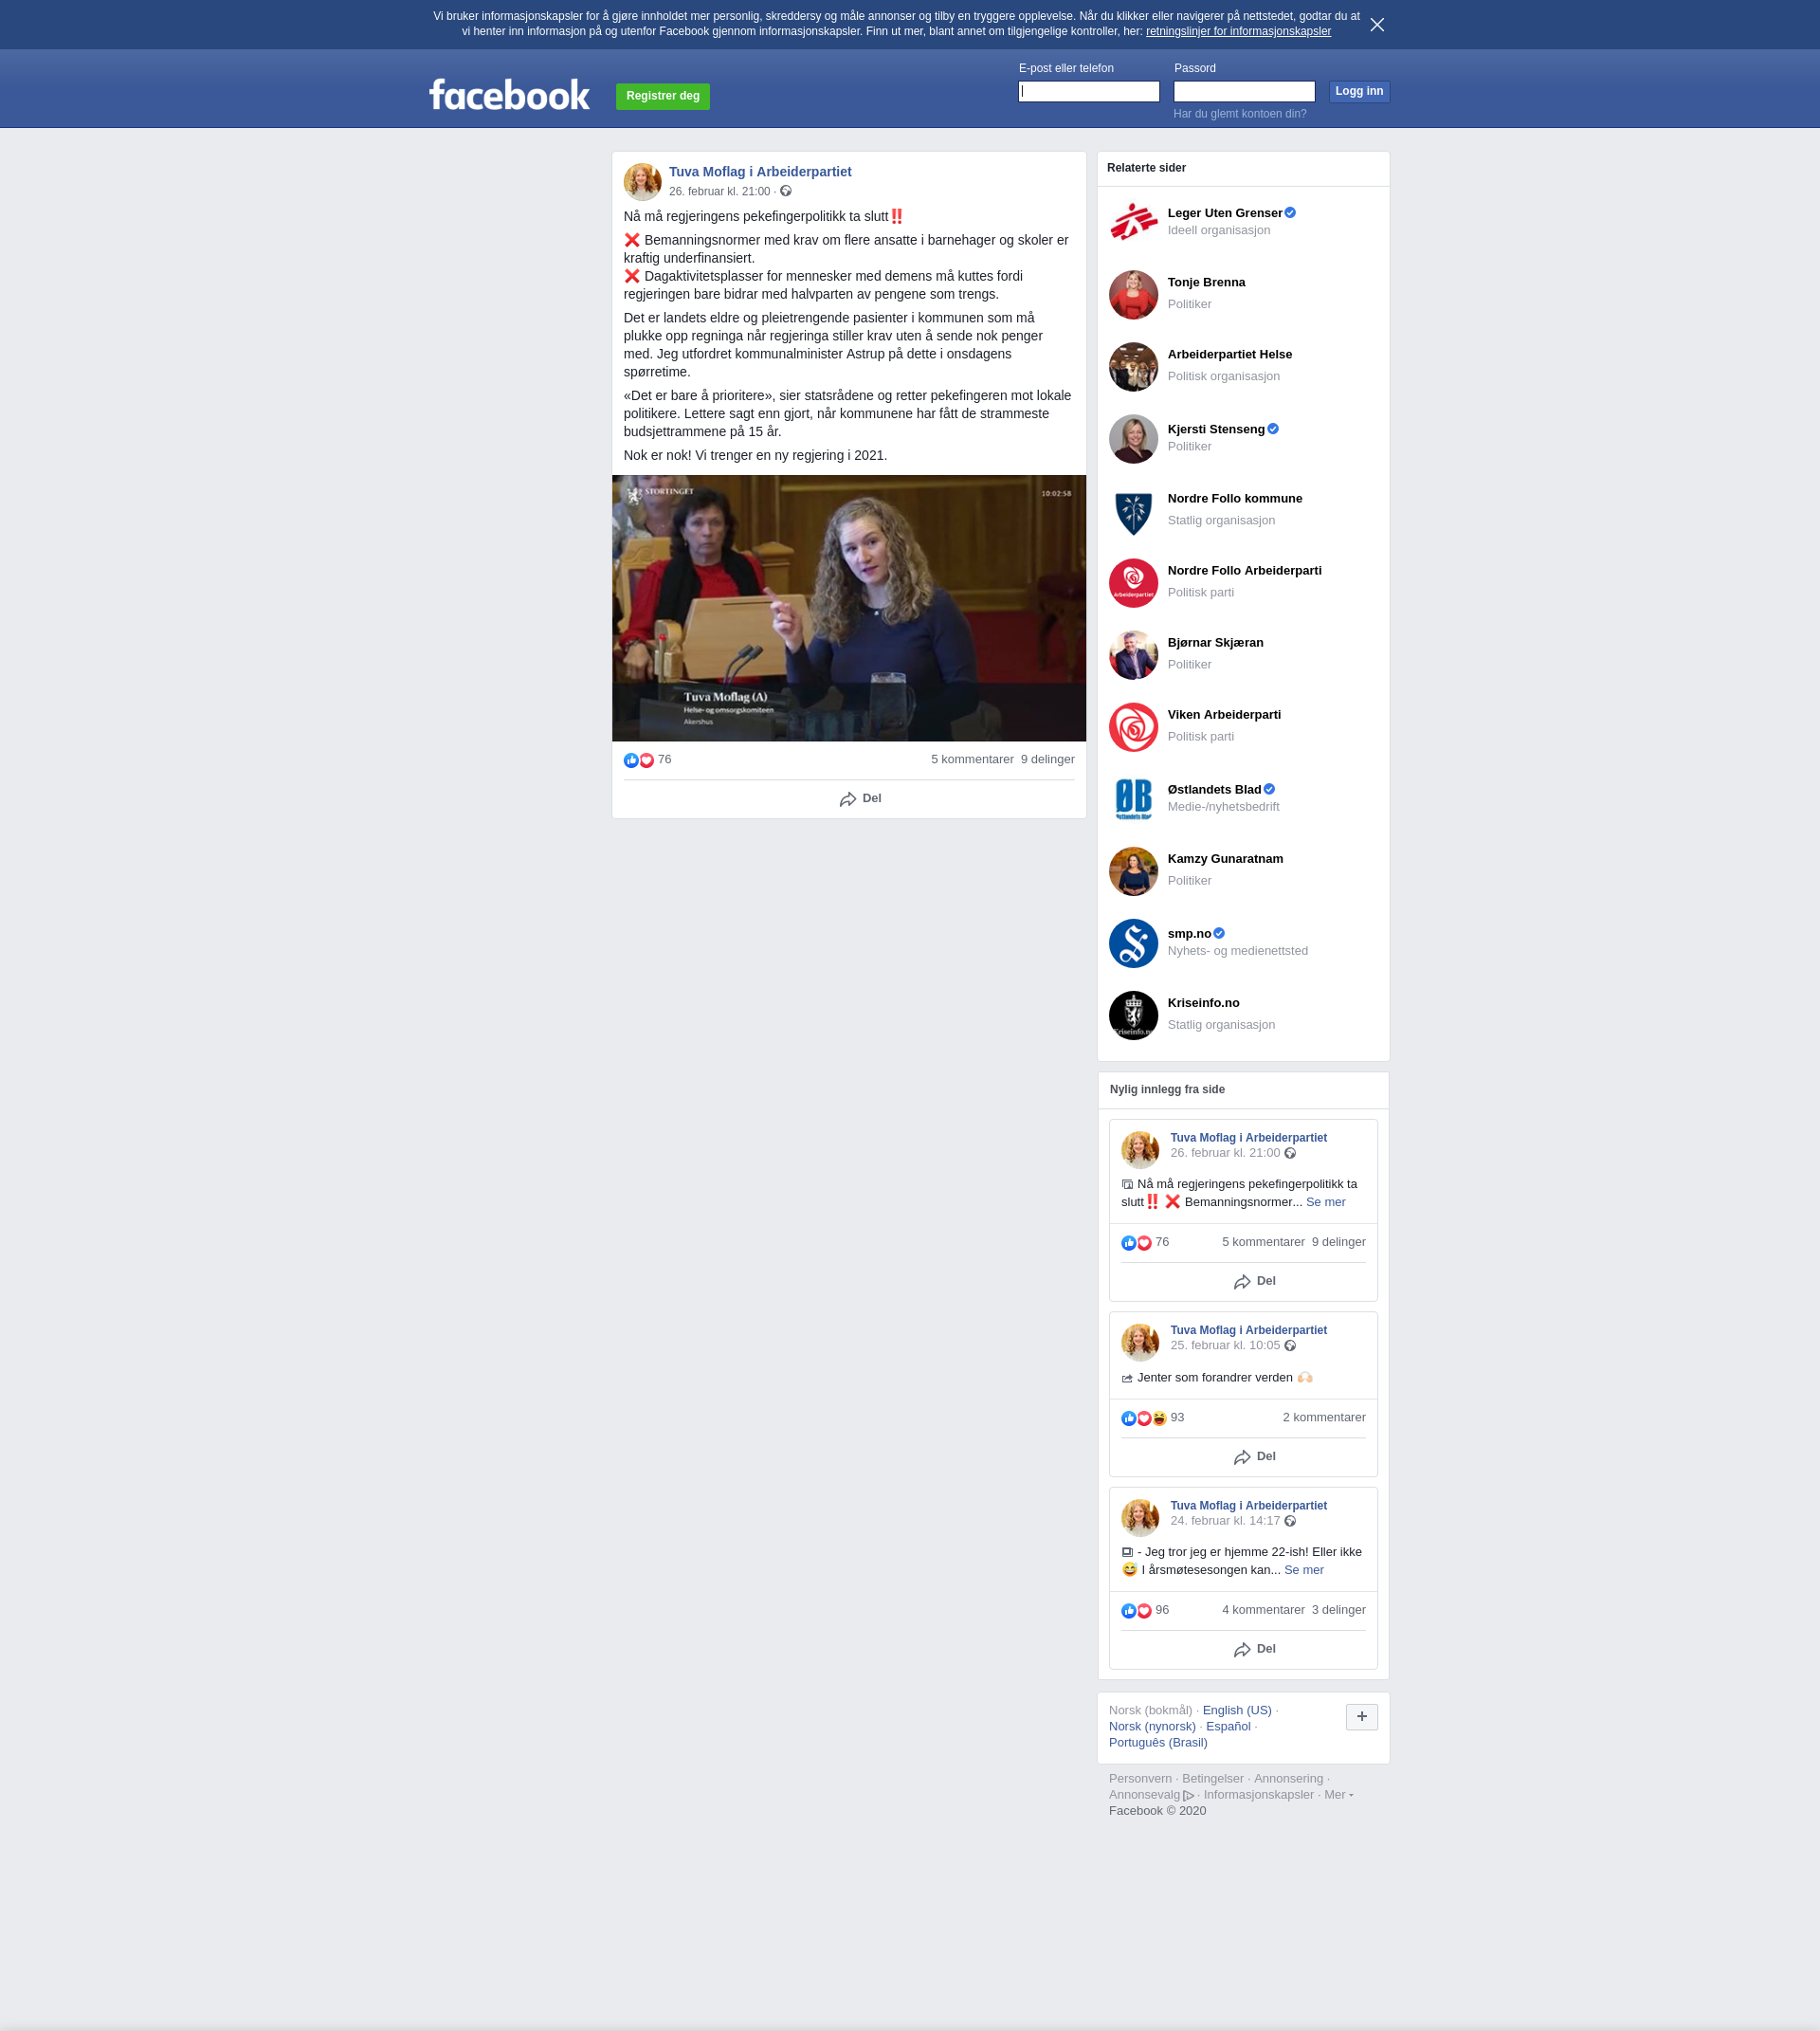Screen dimensions: 1820x2031
Task: Open Kamzy Gunaratnam profile picture
Action: pos(1133,871)
